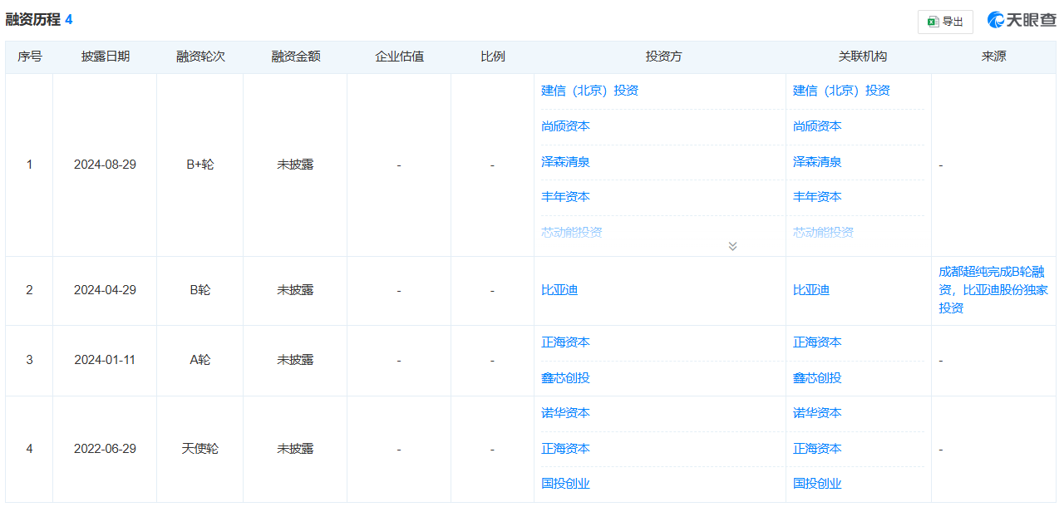The image size is (1064, 507).
Task: Click the 来源 column header
Action: tap(994, 57)
